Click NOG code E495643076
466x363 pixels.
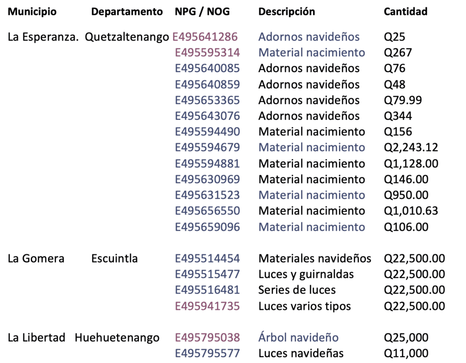(208, 116)
